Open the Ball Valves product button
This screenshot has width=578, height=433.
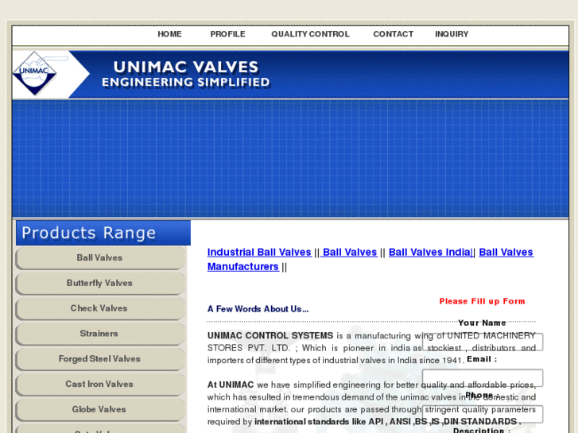pos(100,258)
